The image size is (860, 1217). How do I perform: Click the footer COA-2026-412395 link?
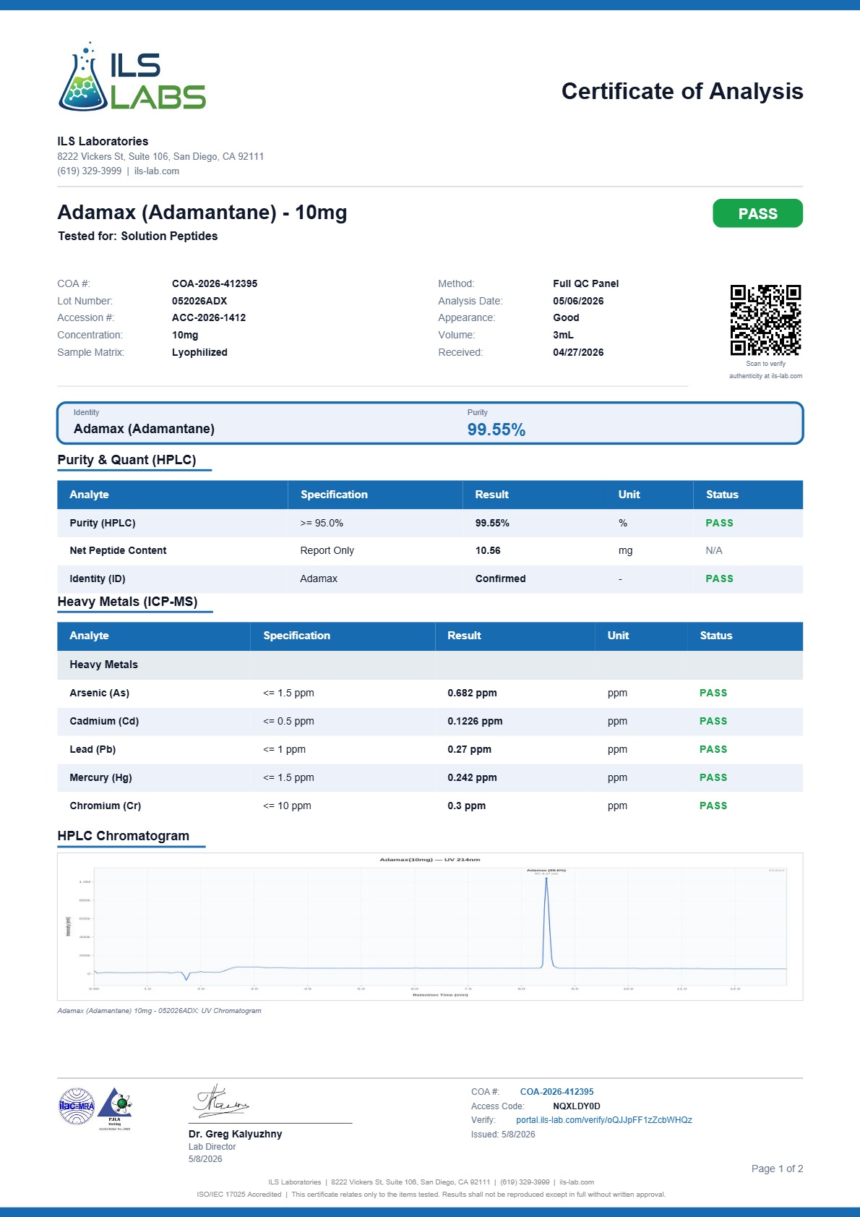click(556, 1092)
